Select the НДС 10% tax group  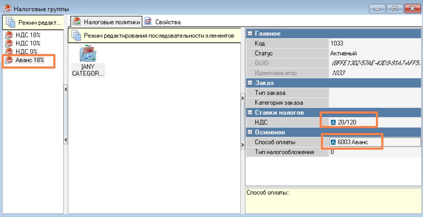point(28,43)
